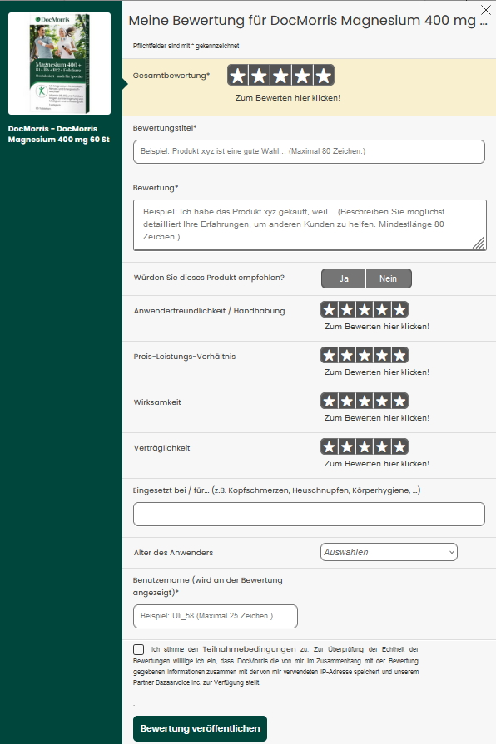
Task: Rate Verträglichkeit with two stars
Action: (x=347, y=446)
